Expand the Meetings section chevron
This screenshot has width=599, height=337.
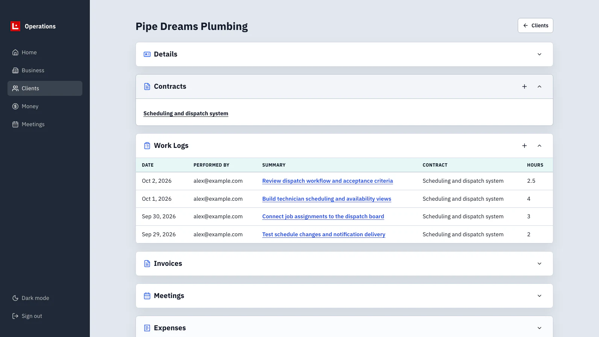(x=539, y=296)
